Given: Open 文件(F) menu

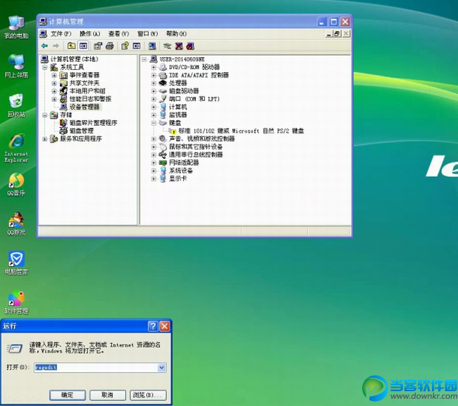Looking at the screenshot, I should click(x=61, y=34).
